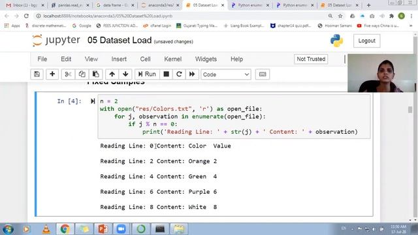Screen dimensions: 418x235
Task: Bookmark this page with the star icon
Action: pos(340,16)
